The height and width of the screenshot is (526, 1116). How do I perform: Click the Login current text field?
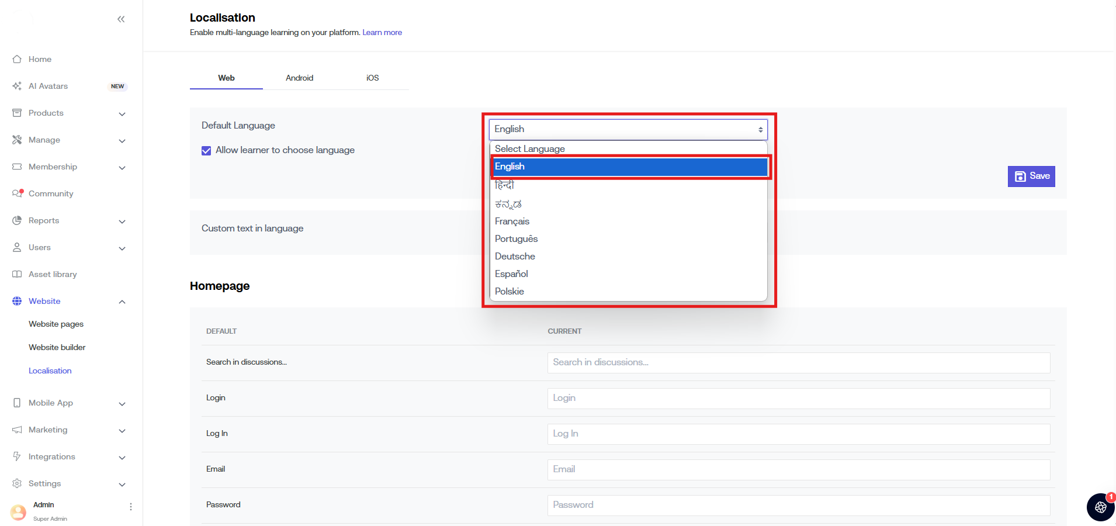pyautogui.click(x=798, y=399)
